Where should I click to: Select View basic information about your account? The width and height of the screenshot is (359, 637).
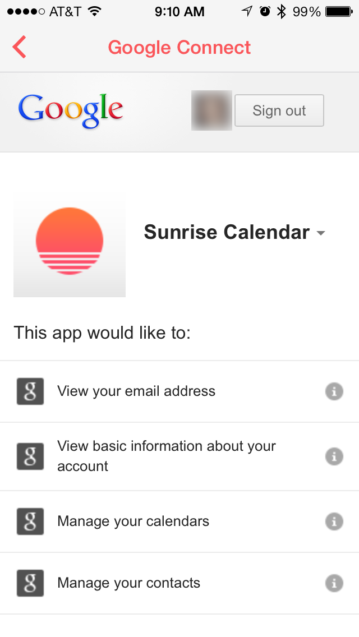(x=167, y=456)
